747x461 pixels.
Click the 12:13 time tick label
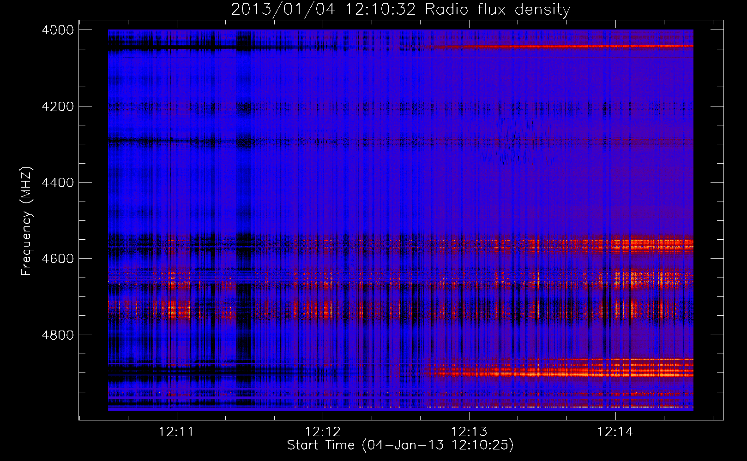(x=469, y=432)
